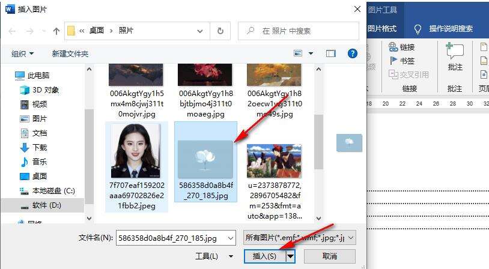Open the 工具(L) dropdown
This screenshot has height=269, width=489.
tap(214, 256)
